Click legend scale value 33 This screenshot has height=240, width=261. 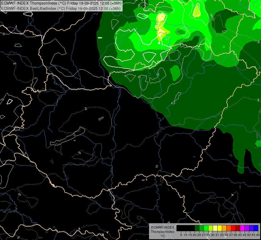[x=222, y=235]
